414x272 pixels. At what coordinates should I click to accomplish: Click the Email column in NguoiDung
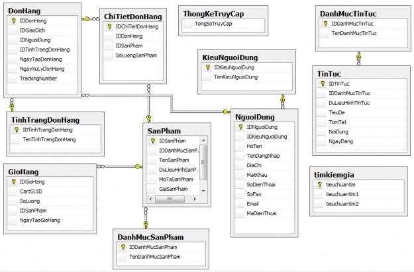point(254,203)
